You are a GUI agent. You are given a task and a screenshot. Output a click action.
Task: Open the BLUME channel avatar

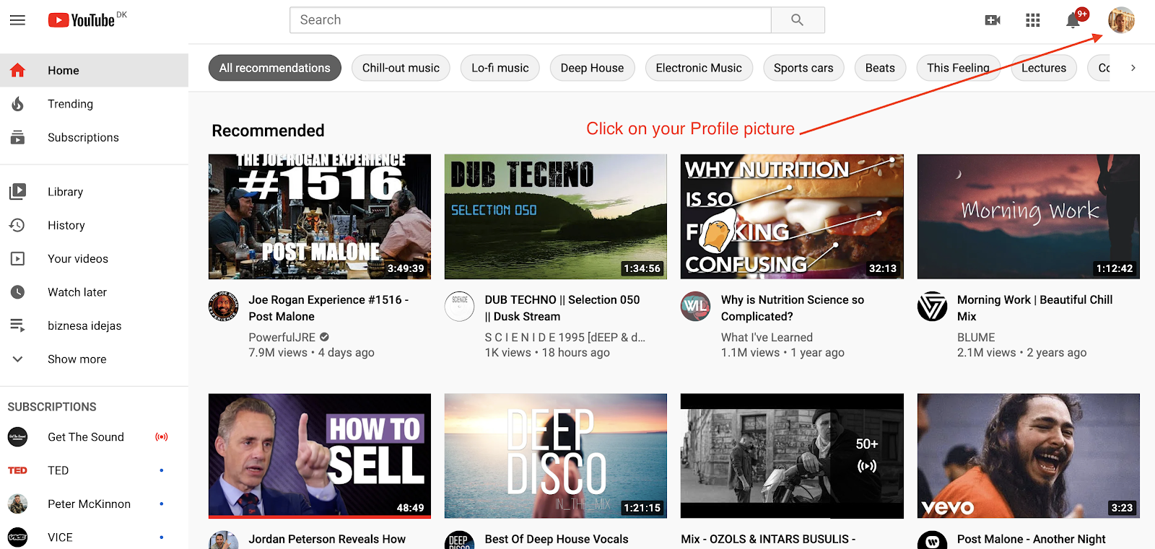point(932,307)
